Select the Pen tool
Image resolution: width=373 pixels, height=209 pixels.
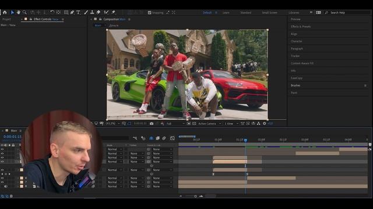[72, 12]
